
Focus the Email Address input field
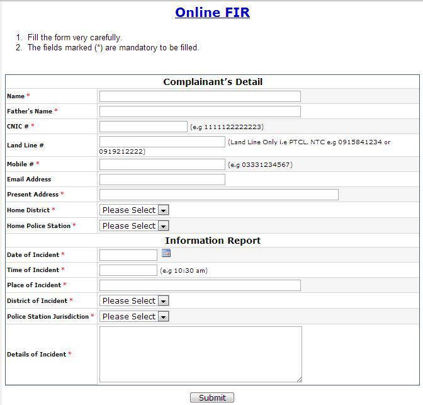(x=162, y=180)
